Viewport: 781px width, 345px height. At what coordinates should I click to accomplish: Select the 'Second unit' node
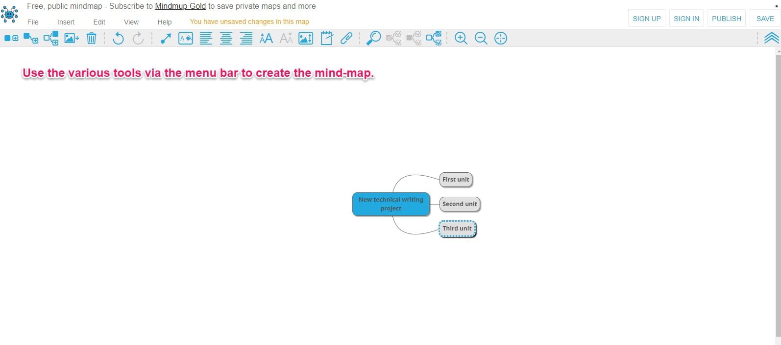pyautogui.click(x=460, y=204)
